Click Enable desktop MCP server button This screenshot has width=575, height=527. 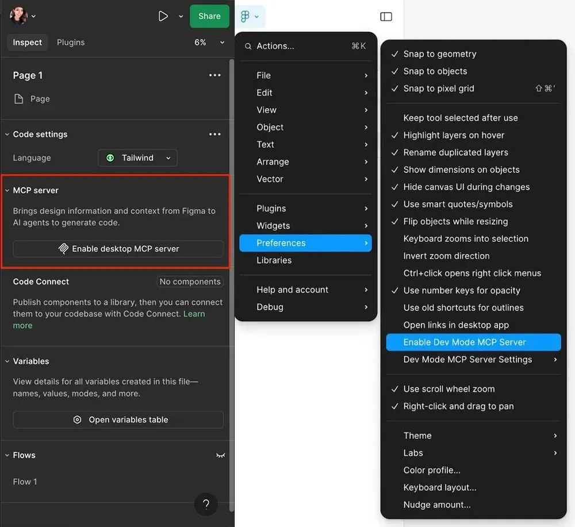[x=118, y=249]
